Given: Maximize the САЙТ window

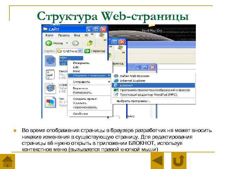Looking at the screenshot, I should pos(96,29).
